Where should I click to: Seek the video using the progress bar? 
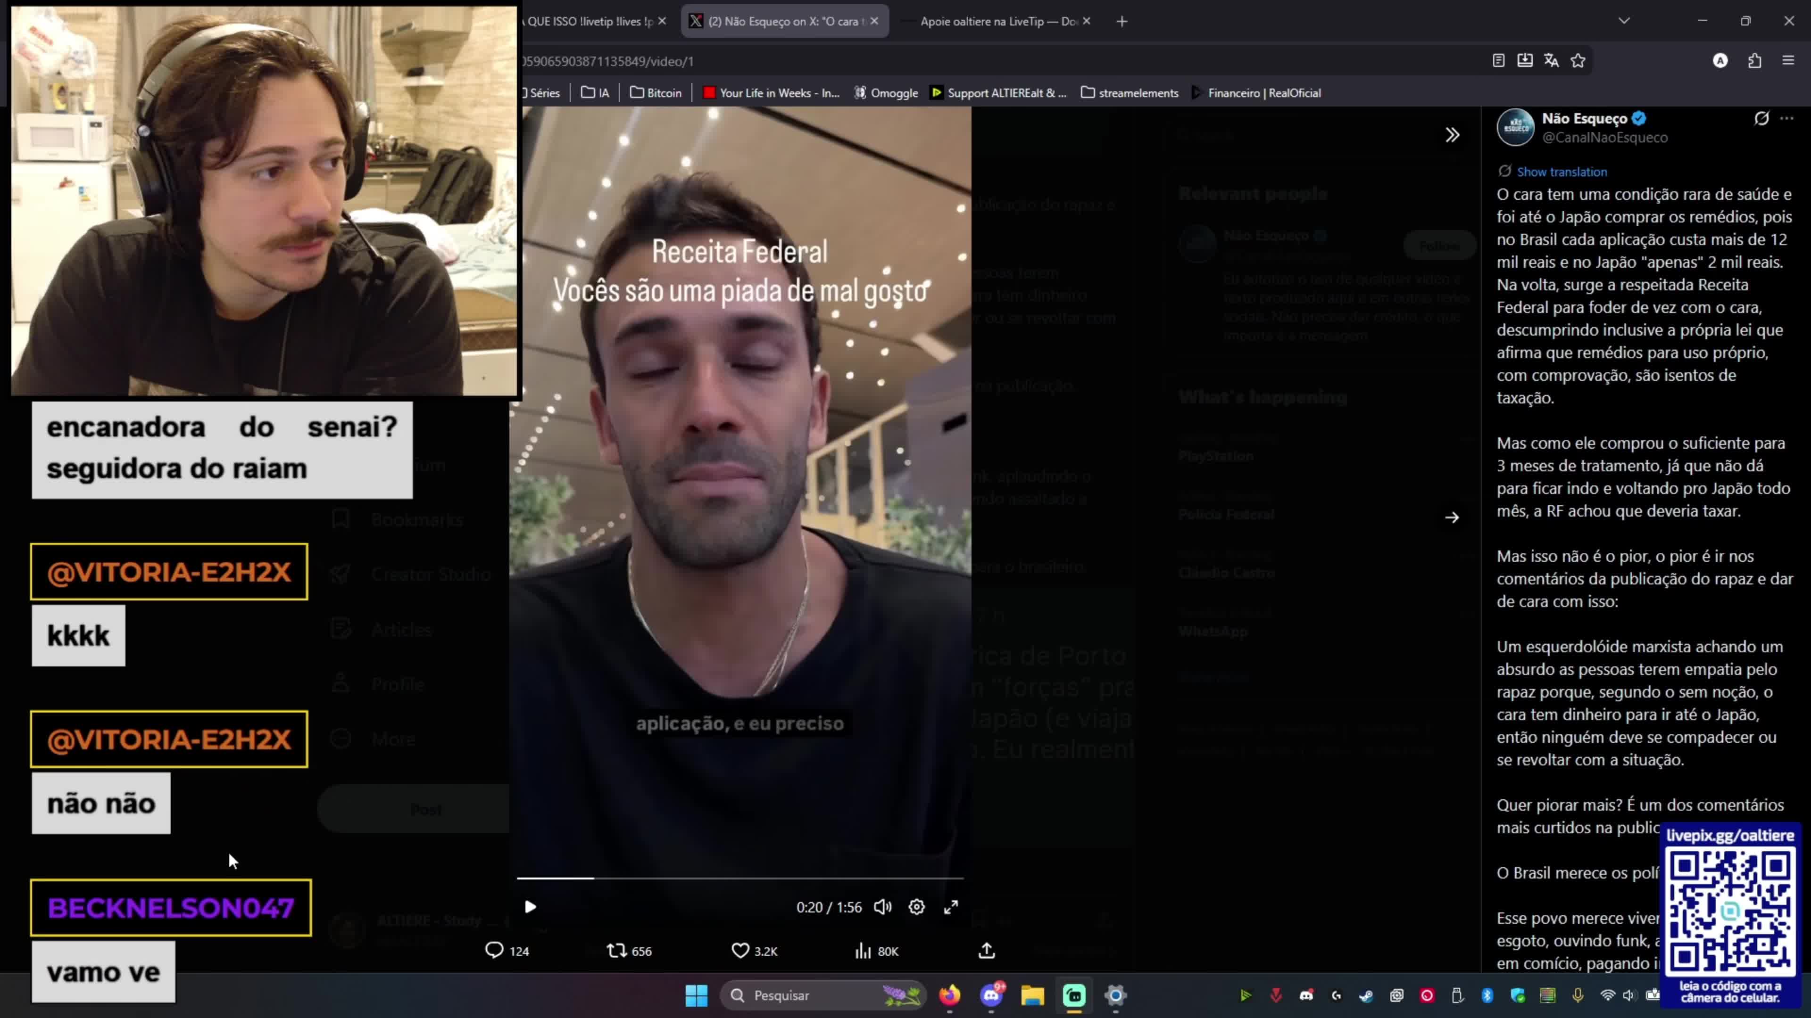click(x=739, y=878)
